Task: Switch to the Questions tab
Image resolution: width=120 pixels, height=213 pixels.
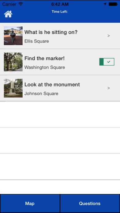Action: pyautogui.click(x=90, y=203)
